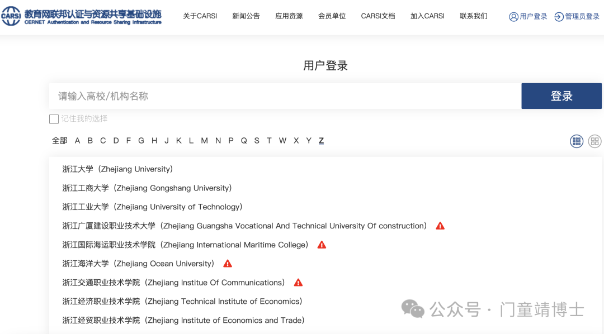Filter institutions by letter D
The image size is (604, 334).
click(116, 140)
